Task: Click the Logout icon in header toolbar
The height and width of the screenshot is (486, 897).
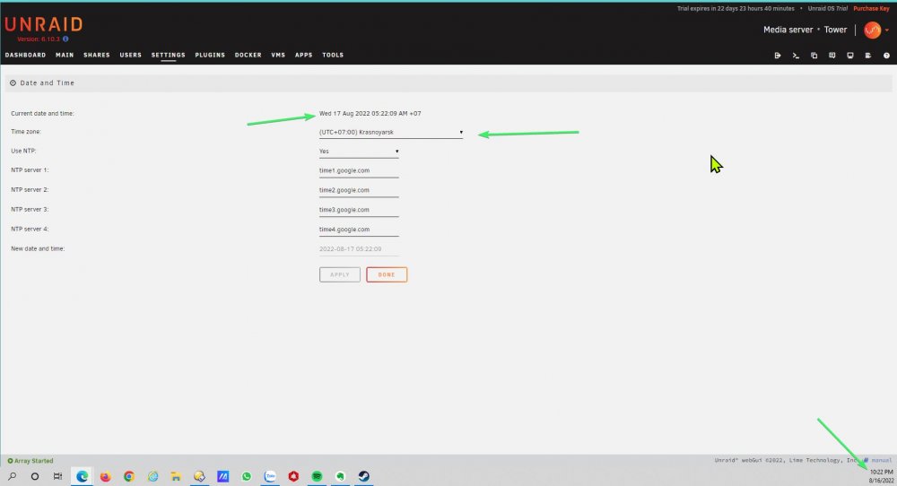Action: [x=778, y=56]
